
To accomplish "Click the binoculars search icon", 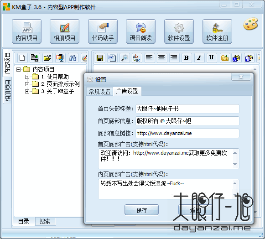I will coord(73,58).
